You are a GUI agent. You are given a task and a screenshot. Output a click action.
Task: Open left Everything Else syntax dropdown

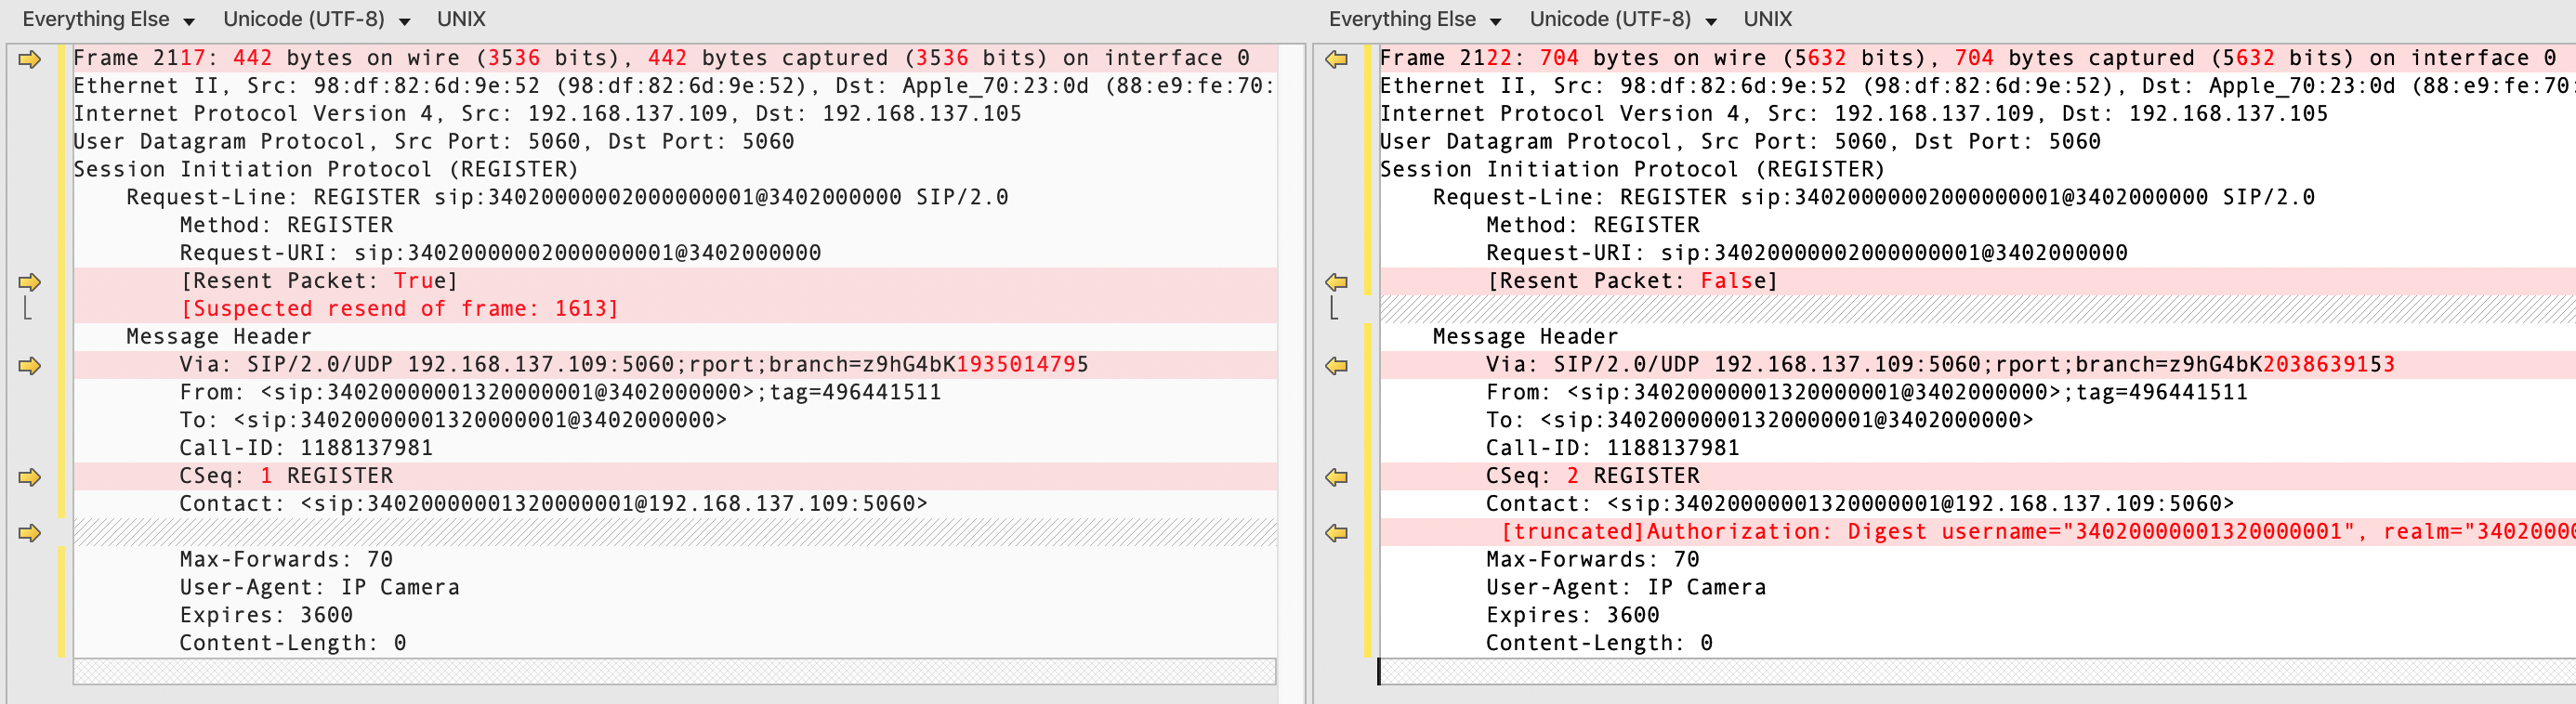tap(108, 19)
